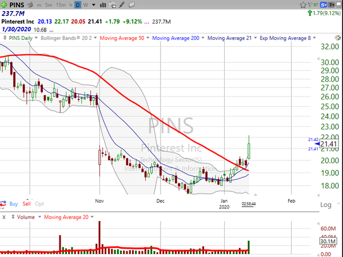Click the Jan 2020 date axis label
Screen dimensions: 343x257
coord(224,204)
